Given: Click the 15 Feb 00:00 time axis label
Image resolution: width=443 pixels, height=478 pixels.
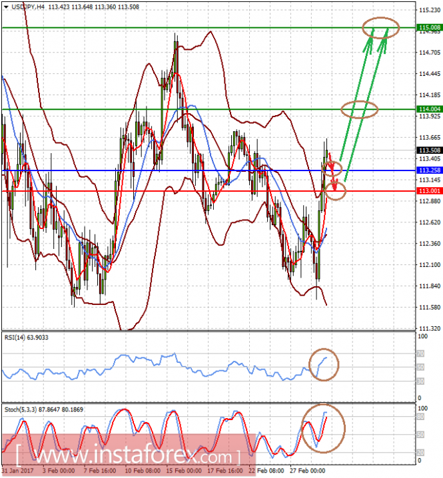Looking at the screenshot, I should click(184, 471).
